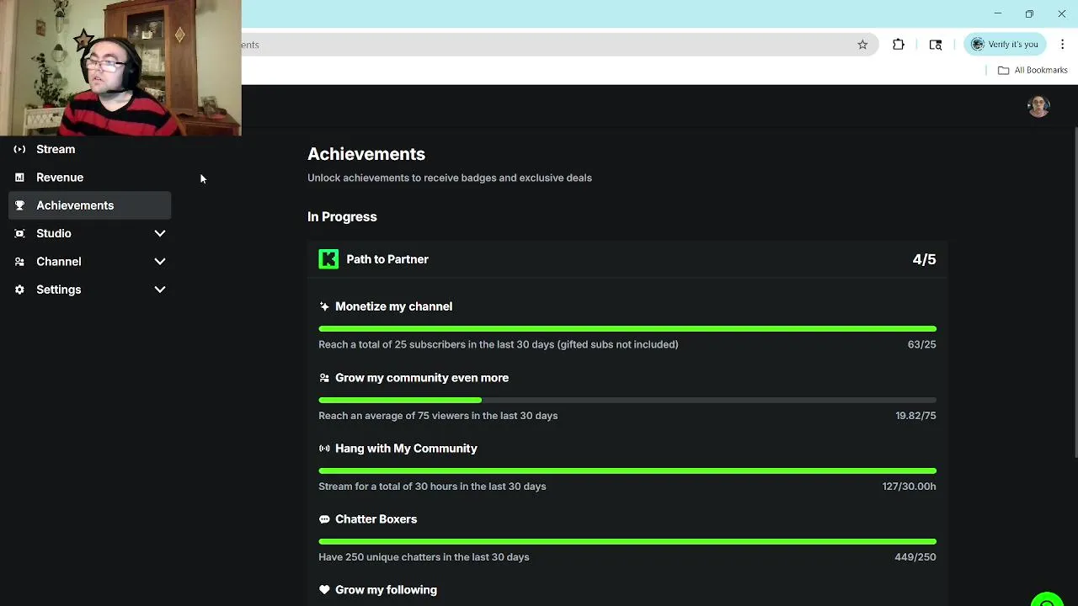
Task: Click the Chatter Boxers heading
Action: [376, 519]
